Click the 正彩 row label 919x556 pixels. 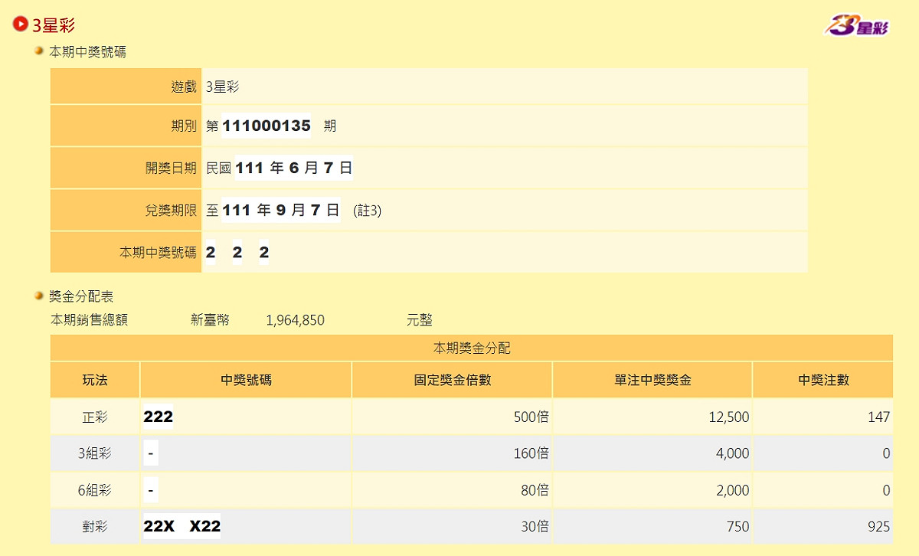tap(95, 417)
